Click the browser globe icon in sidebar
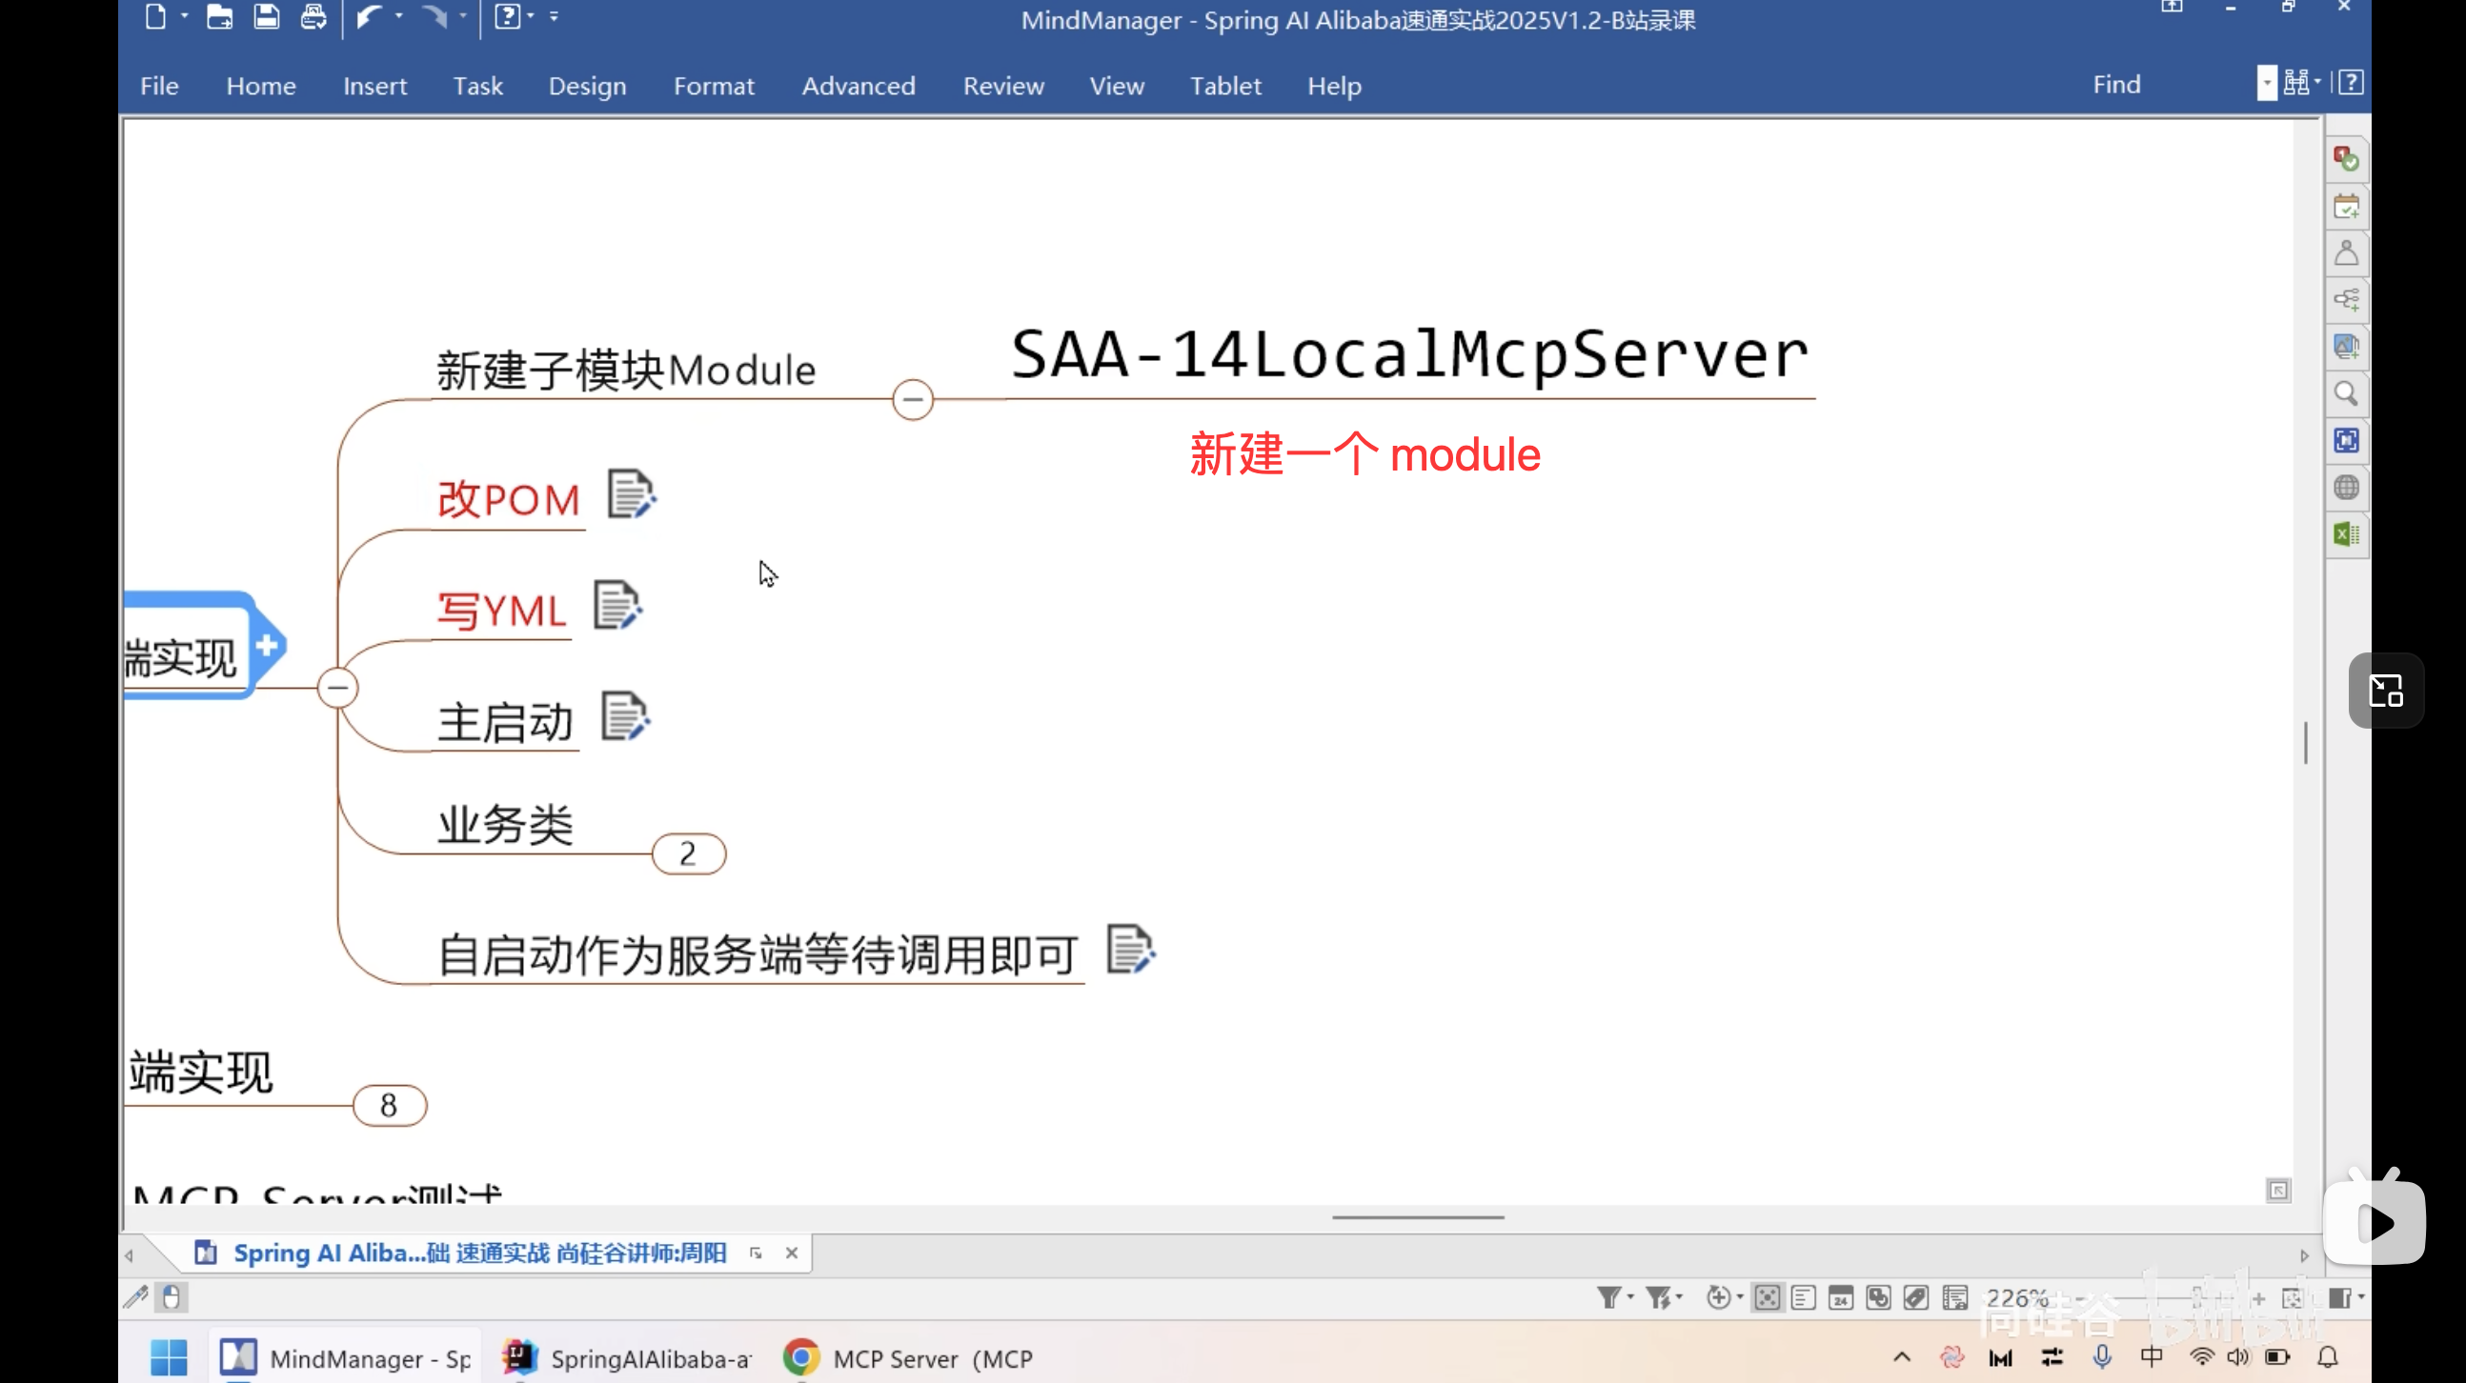This screenshot has height=1383, width=2466. coord(2345,487)
